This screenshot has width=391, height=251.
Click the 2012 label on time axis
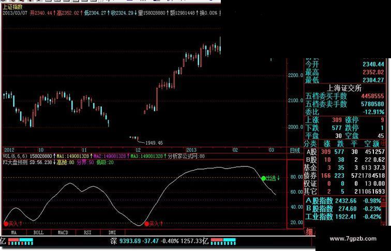pyautogui.click(x=9, y=150)
